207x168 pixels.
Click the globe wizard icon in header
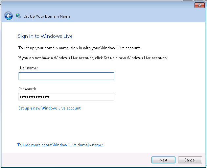point(18,16)
